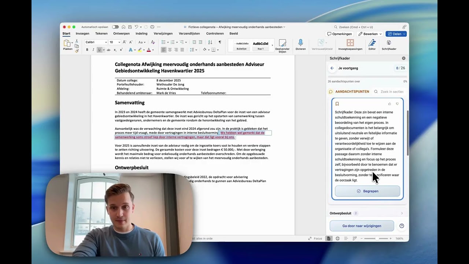This screenshot has height=264, width=469.
Task: Decrease paragraph indent
Action: pyautogui.click(x=195, y=42)
